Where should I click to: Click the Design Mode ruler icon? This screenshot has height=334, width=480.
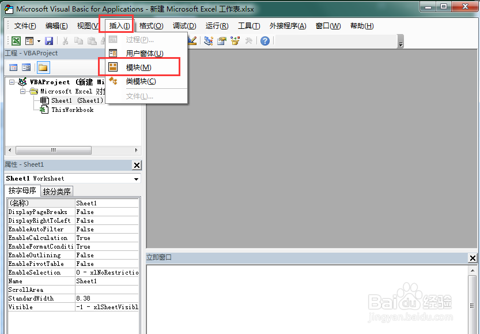click(x=192, y=41)
